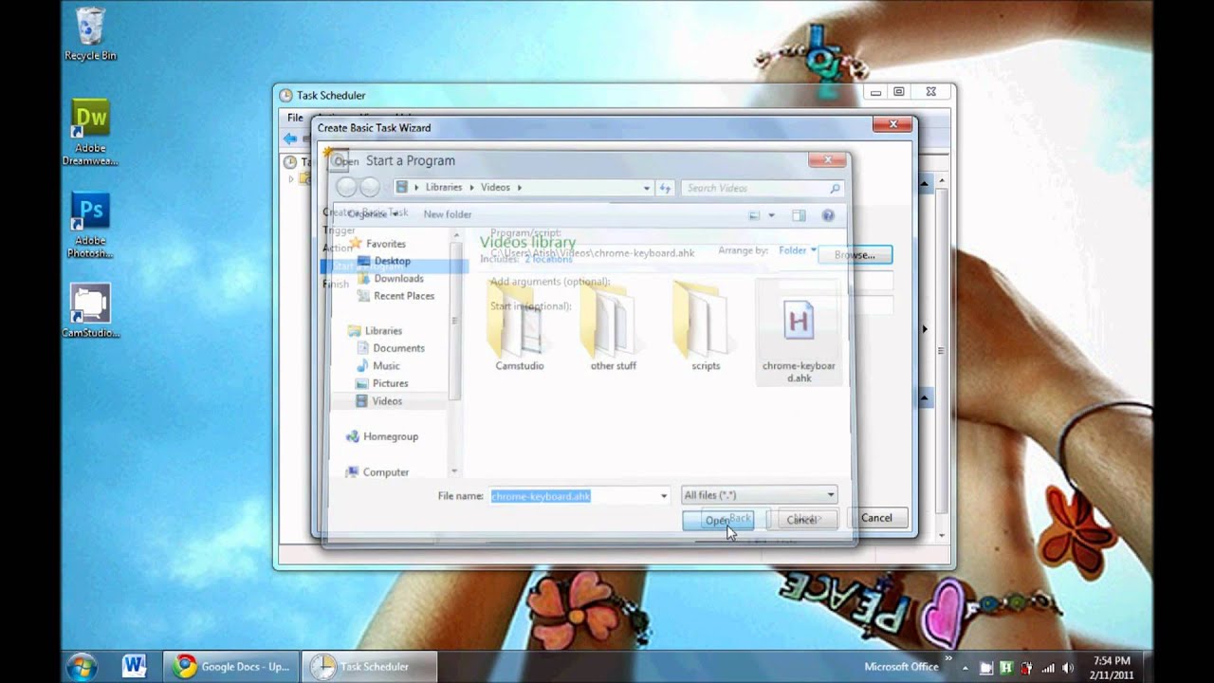Select the Camstudio folder
This screenshot has height=683, width=1214.
[x=520, y=325]
